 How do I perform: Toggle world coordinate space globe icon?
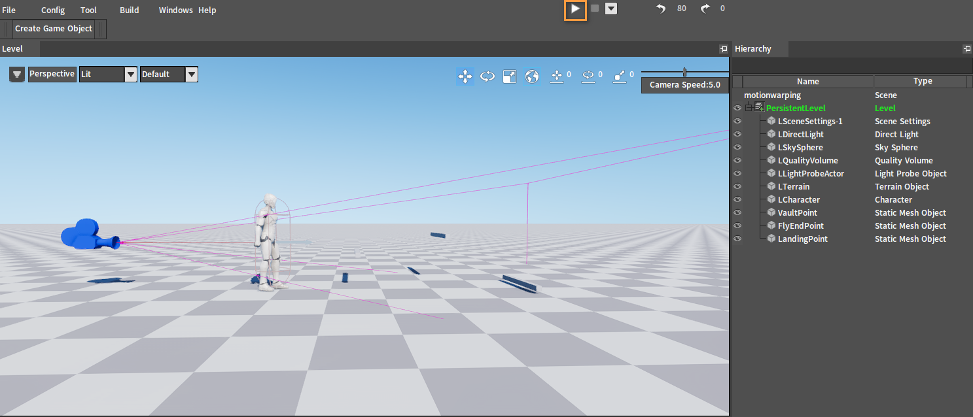pos(533,76)
